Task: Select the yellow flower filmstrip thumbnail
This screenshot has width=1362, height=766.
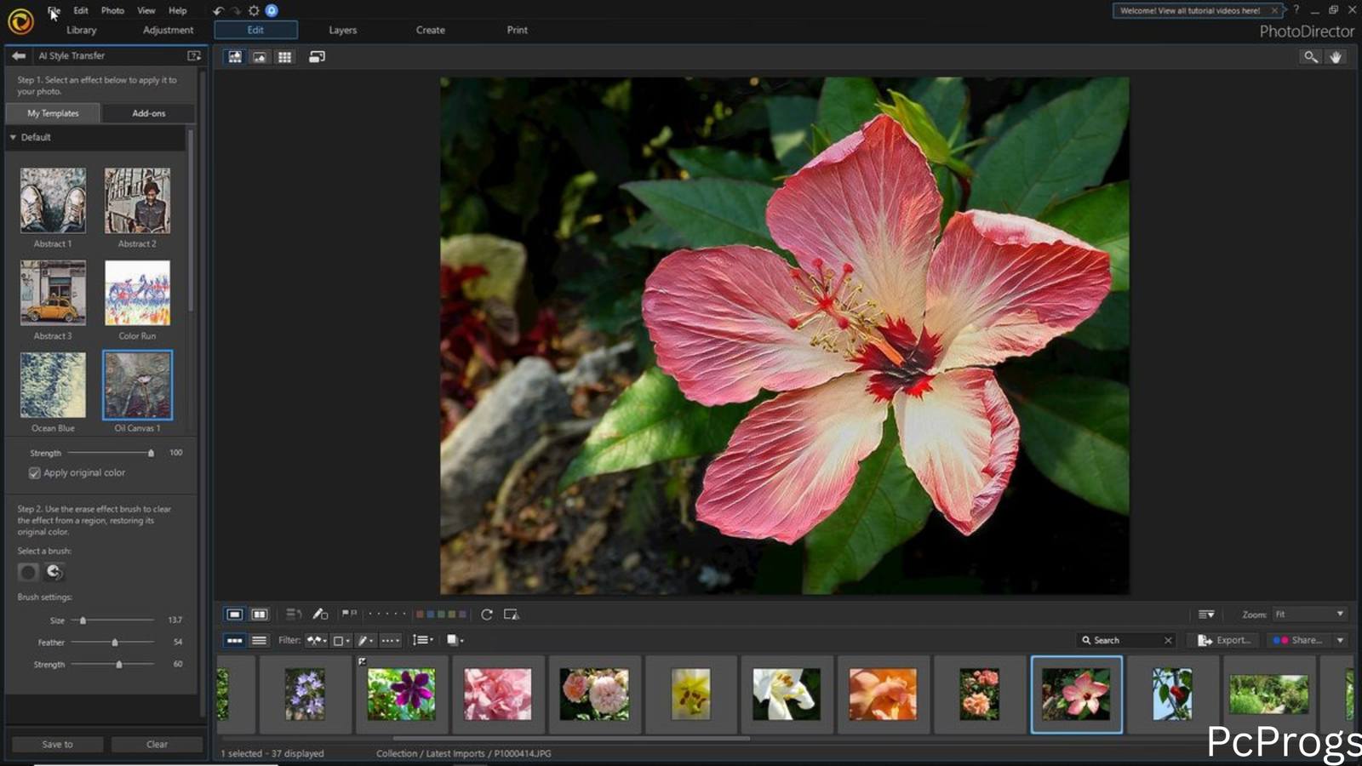Action: pyautogui.click(x=690, y=694)
